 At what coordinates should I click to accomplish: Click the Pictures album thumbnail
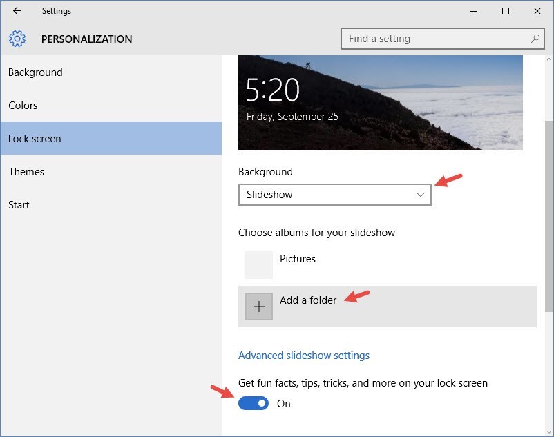(x=258, y=264)
